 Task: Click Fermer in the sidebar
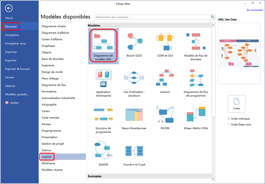(10, 77)
